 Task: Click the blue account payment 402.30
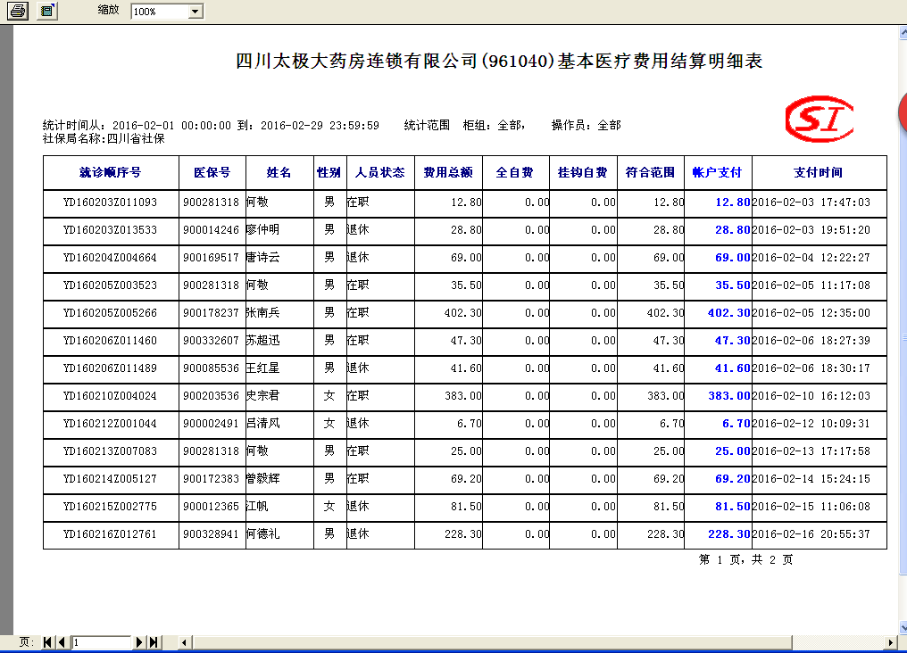point(728,313)
